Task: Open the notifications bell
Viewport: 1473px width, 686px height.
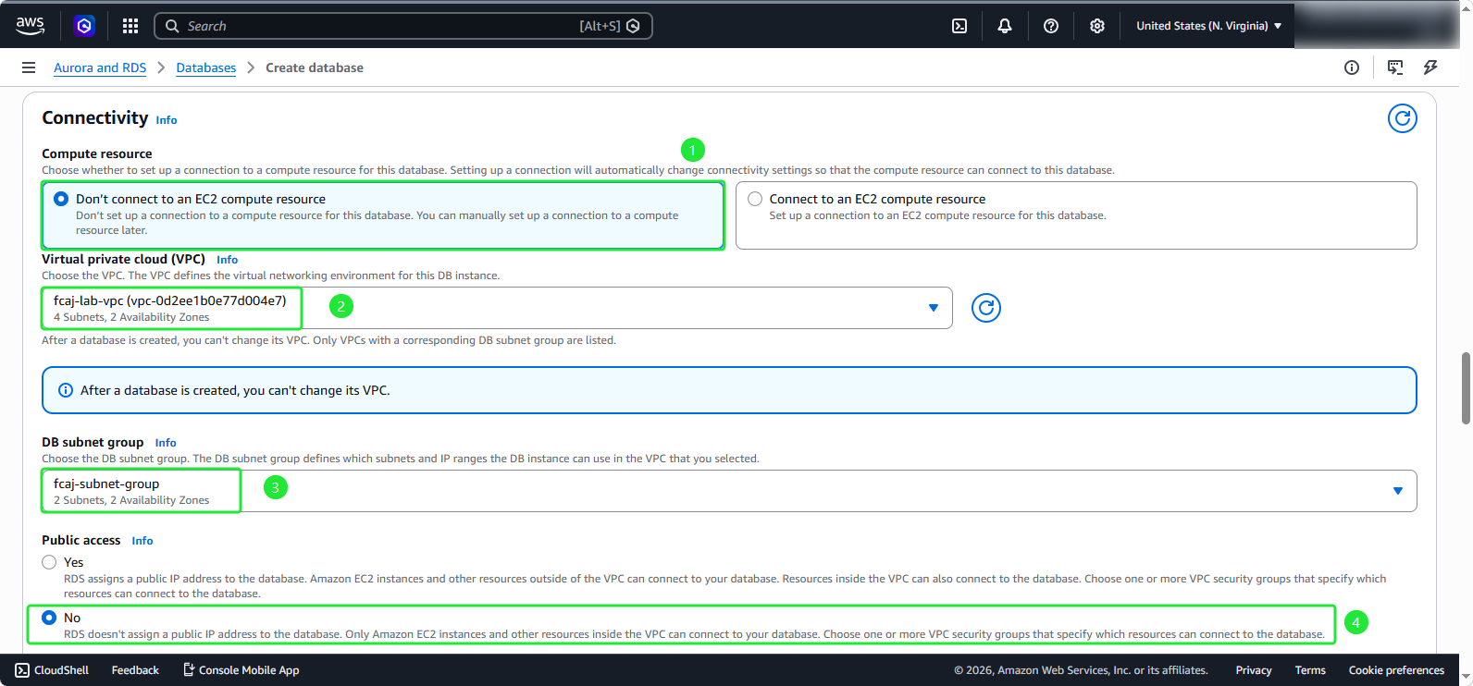Action: [x=1005, y=26]
